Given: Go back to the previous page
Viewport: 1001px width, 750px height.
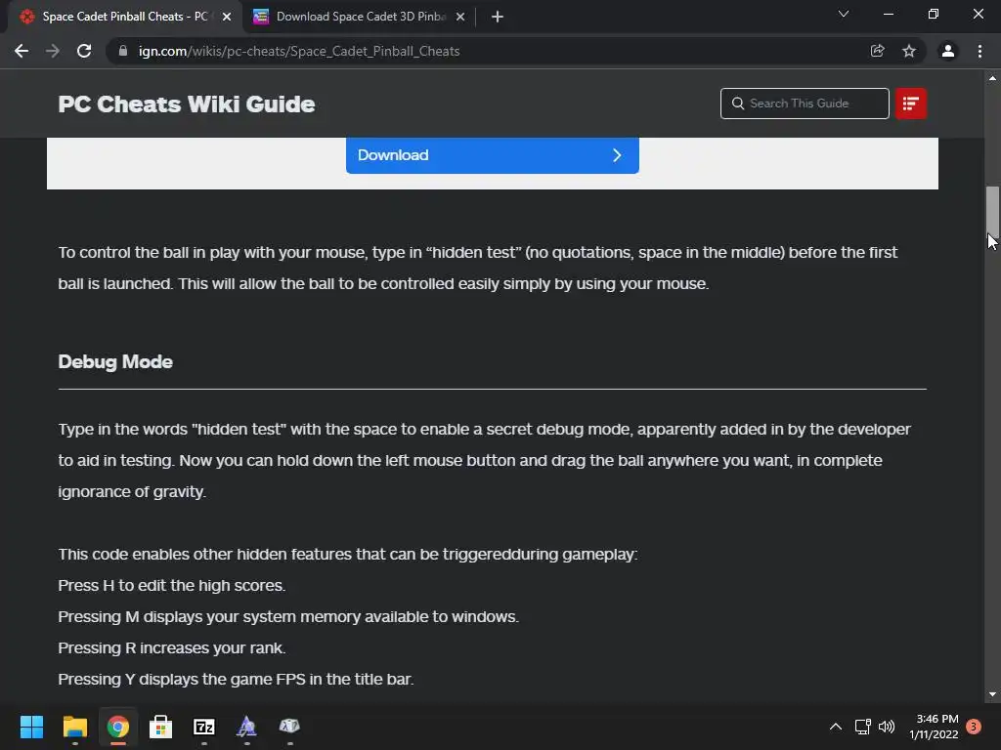Looking at the screenshot, I should pyautogui.click(x=22, y=51).
